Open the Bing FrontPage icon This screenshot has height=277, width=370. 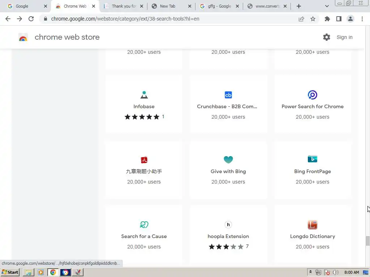pyautogui.click(x=313, y=159)
